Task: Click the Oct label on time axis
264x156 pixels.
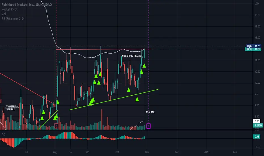Action: coord(117,152)
